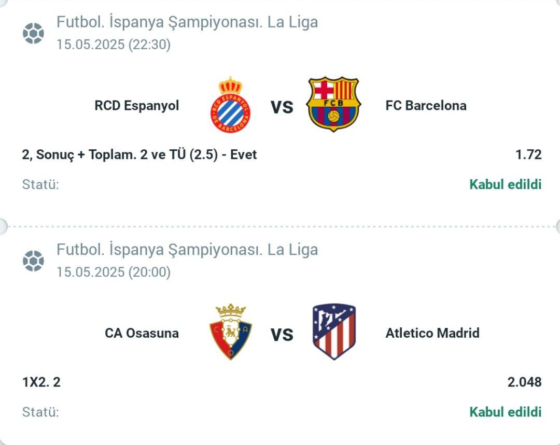Screen dimensions: 560x445
Task: Click the RCD Espanyol club crest
Action: tap(230, 105)
